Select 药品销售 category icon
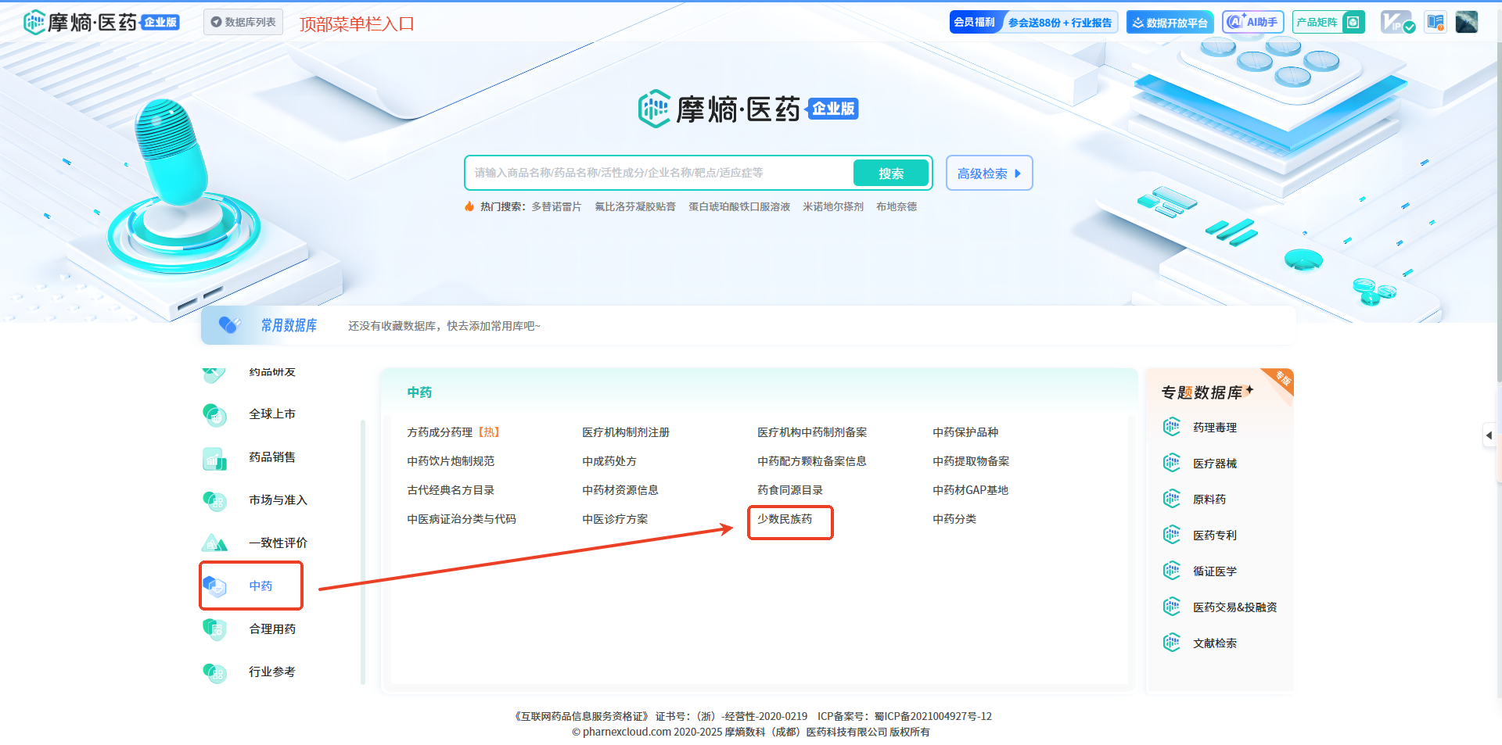1502x745 pixels. click(x=214, y=457)
